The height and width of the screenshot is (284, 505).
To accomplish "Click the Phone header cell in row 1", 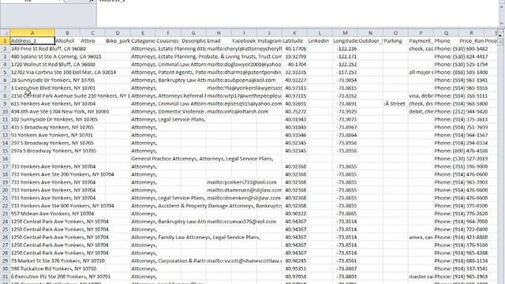I will point(446,41).
